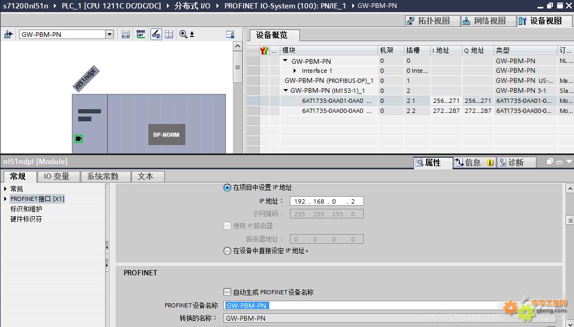The height and width of the screenshot is (327, 574).
Task: Click the save window settings icon
Action: [230, 34]
